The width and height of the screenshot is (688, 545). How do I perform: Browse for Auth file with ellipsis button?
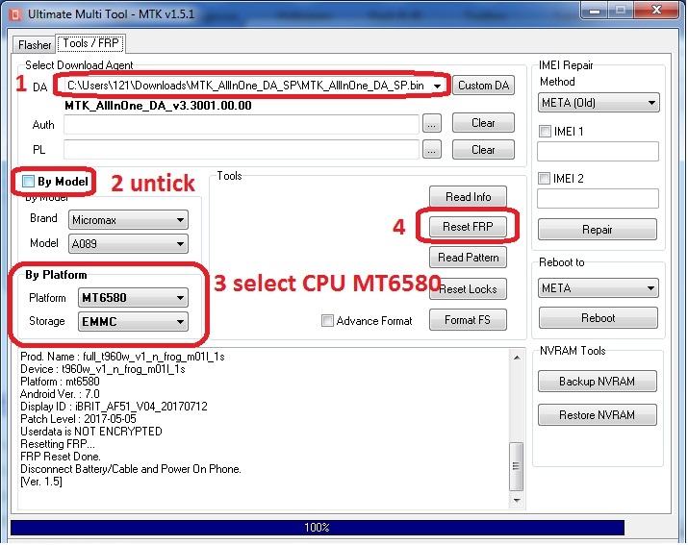432,124
